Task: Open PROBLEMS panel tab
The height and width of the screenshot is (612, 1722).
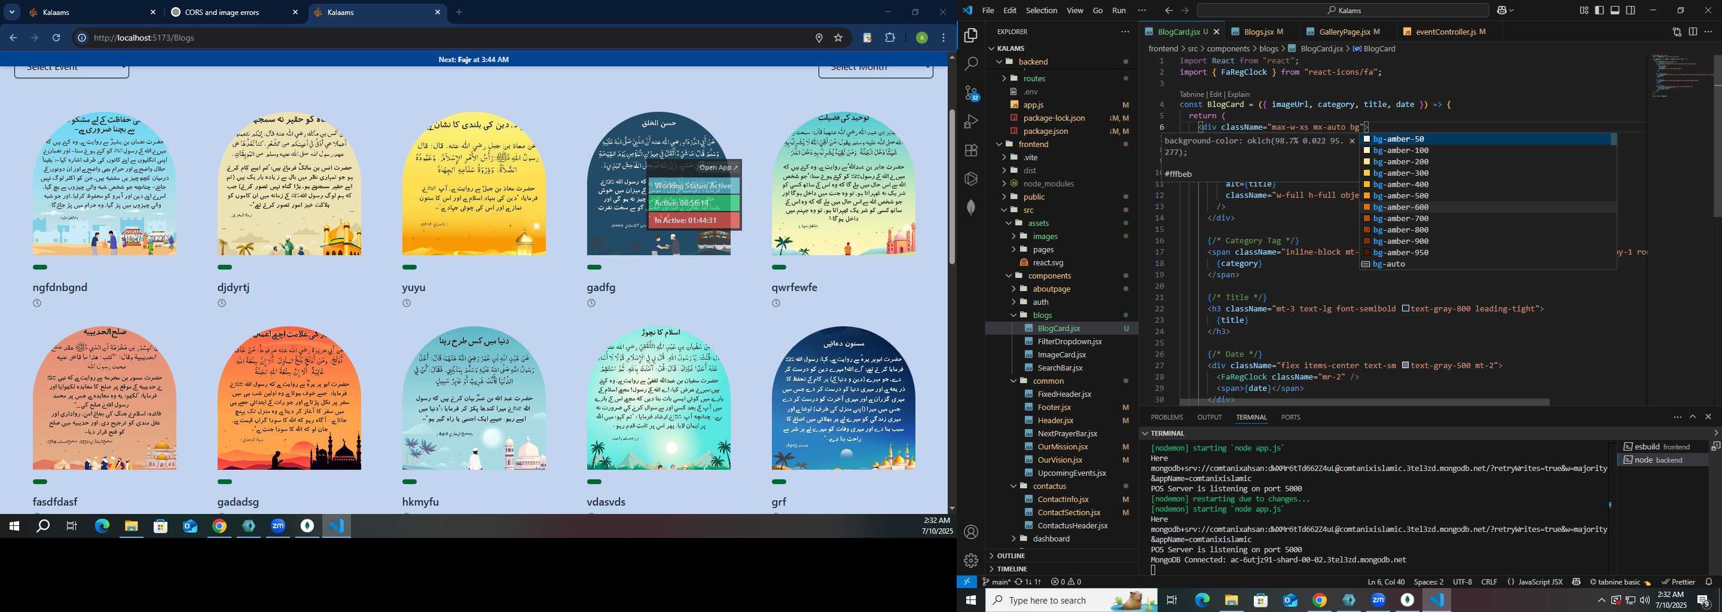Action: click(1167, 417)
